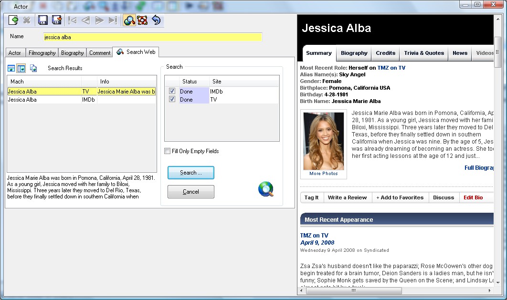507x300 pixels.
Task: Sort by the Mach column header
Action: [44, 82]
